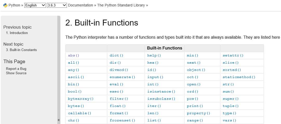Image resolution: width=281 pixels, height=124 pixels.
Task: Open the all() function link
Action: (73, 63)
